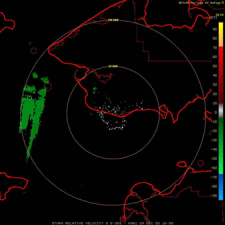Click the NEXLAB-College of DuPage credit text
The width and height of the screenshot is (225, 225).
click(201, 3)
